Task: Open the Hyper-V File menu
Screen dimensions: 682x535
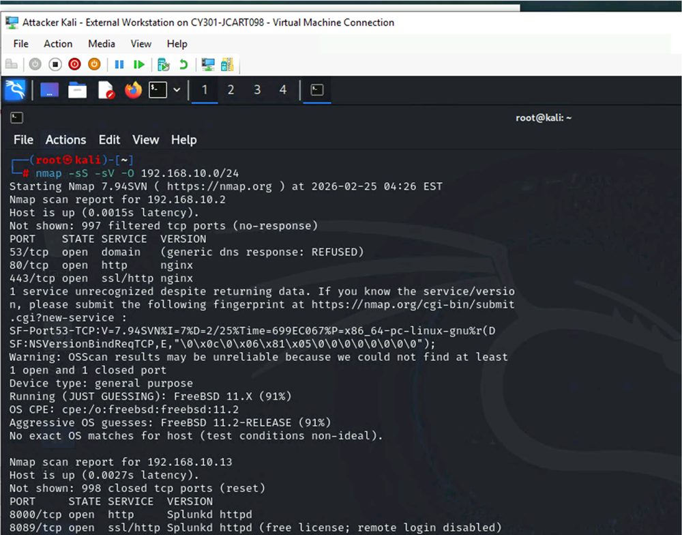Action: [21, 44]
